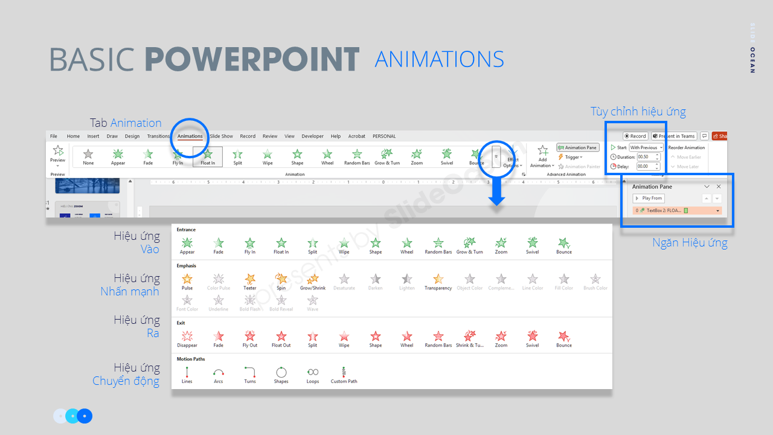
Task: Open the Acrobat ribbon tab
Action: point(357,136)
